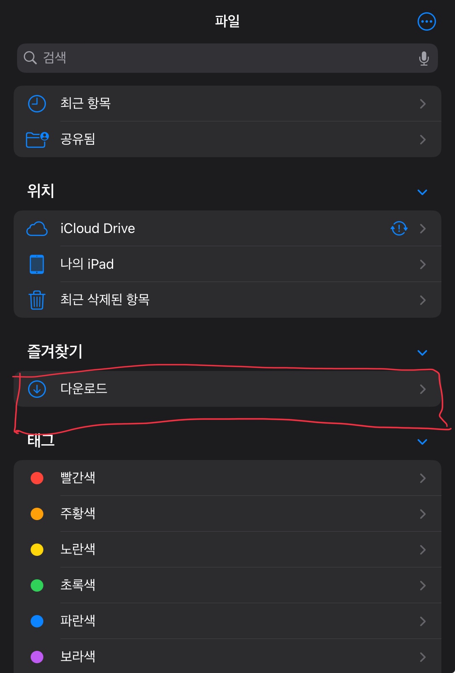This screenshot has width=455, height=673.
Task: Open the 주황색 orange tag
Action: 227,514
